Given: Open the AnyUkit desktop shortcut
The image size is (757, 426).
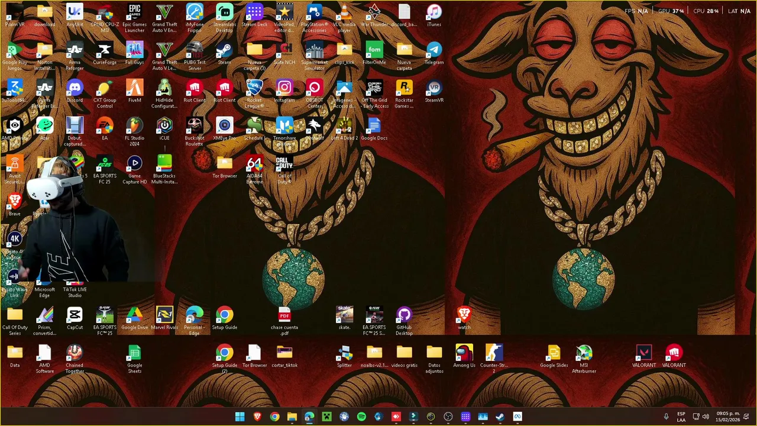Looking at the screenshot, I should coord(75,16).
